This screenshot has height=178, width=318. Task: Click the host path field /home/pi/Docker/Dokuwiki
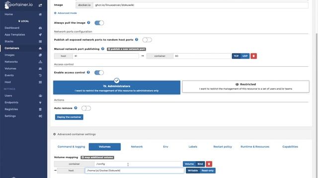pos(135,171)
